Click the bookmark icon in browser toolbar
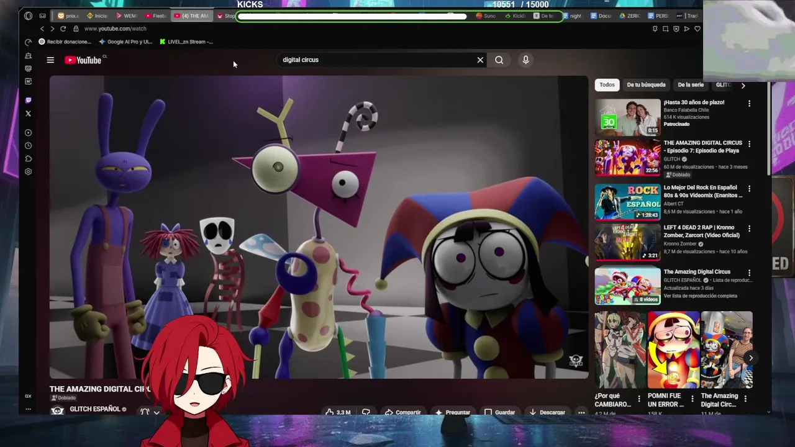This screenshot has width=795, height=447. (655, 29)
